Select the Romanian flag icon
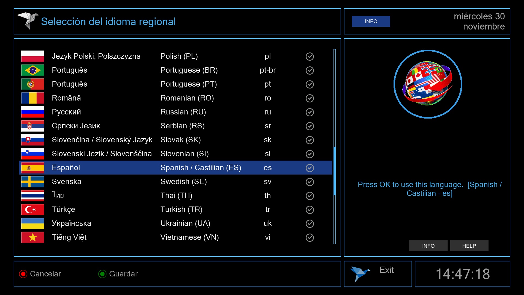The width and height of the screenshot is (524, 295). (x=33, y=98)
